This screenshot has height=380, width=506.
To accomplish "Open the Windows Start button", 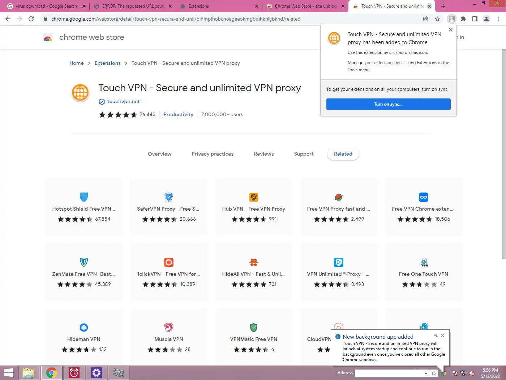I will pos(9,373).
